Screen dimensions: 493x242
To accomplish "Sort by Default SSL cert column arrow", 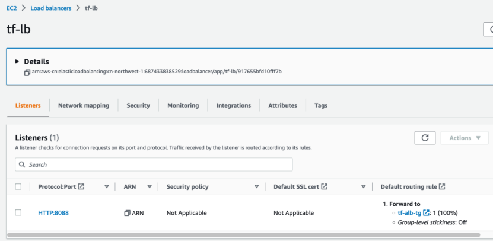I will pos(364,186).
